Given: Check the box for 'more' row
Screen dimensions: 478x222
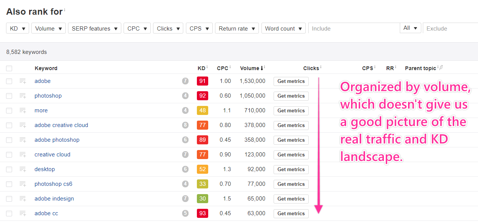Looking at the screenshot, I should click(x=9, y=110).
